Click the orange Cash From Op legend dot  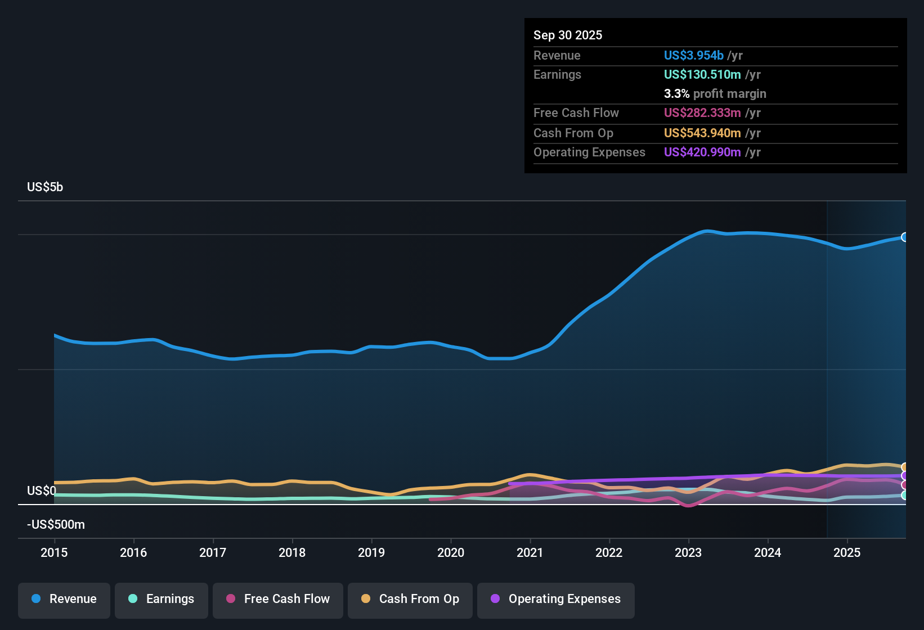pyautogui.click(x=366, y=599)
